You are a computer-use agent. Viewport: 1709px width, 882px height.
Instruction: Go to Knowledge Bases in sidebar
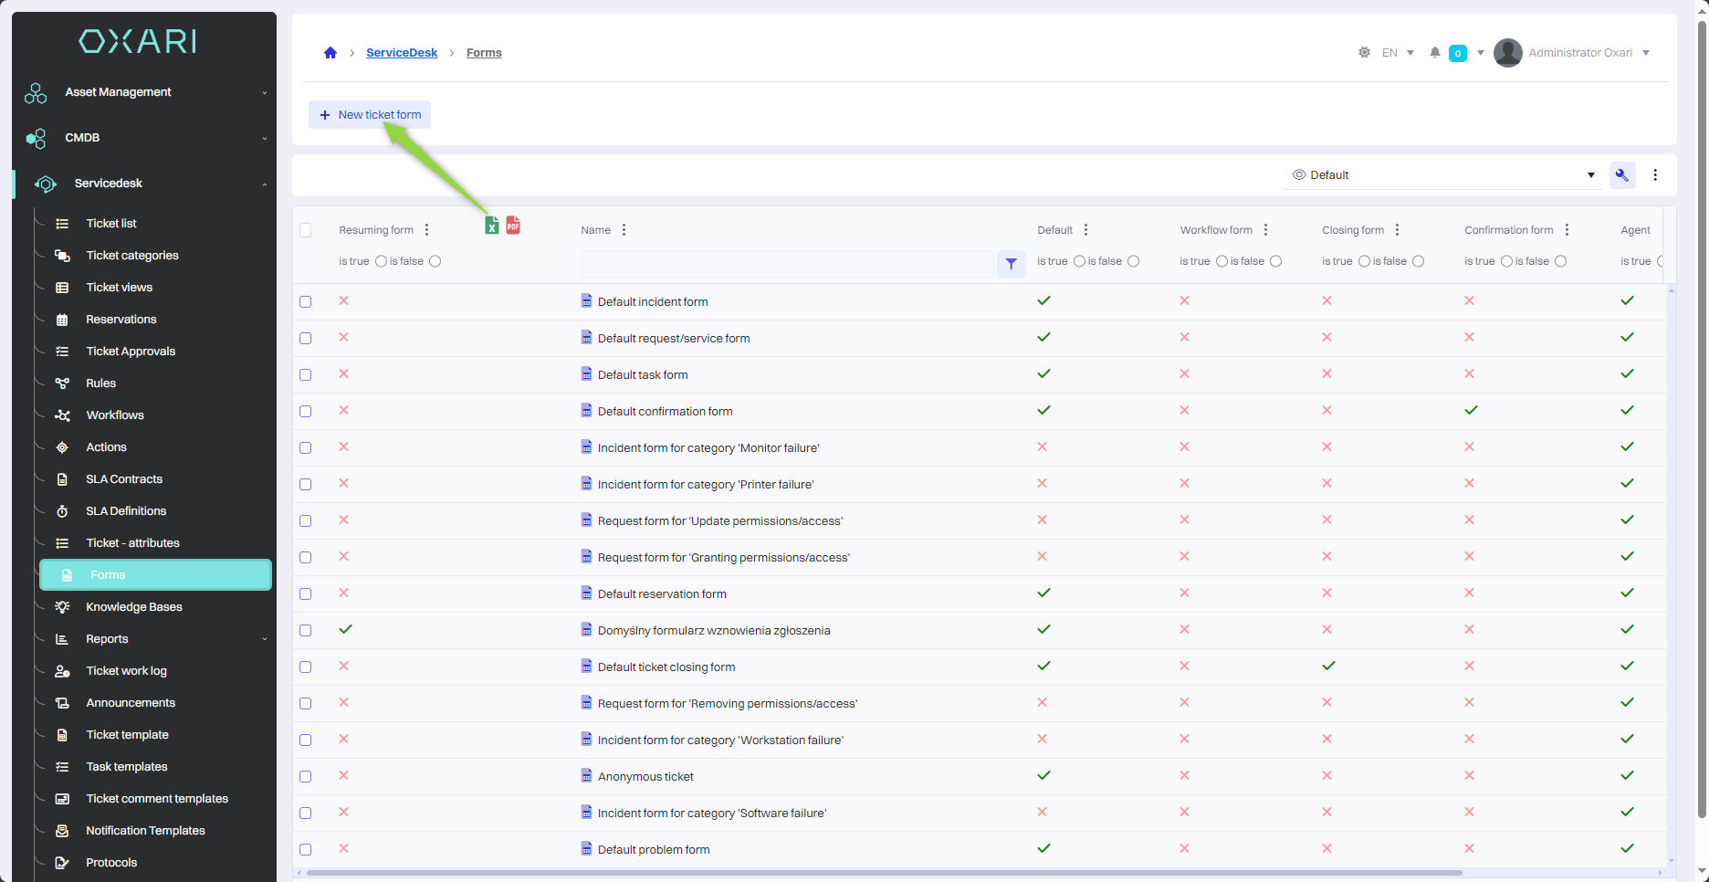pyautogui.click(x=134, y=607)
